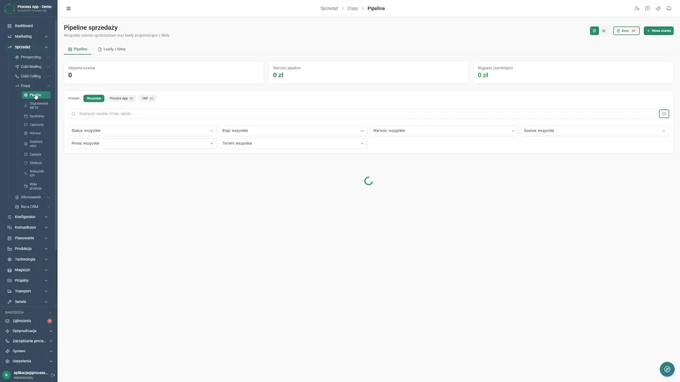The height and width of the screenshot is (382, 680).
Task: Open Obiekcje in the sidebar
Action: (36, 163)
